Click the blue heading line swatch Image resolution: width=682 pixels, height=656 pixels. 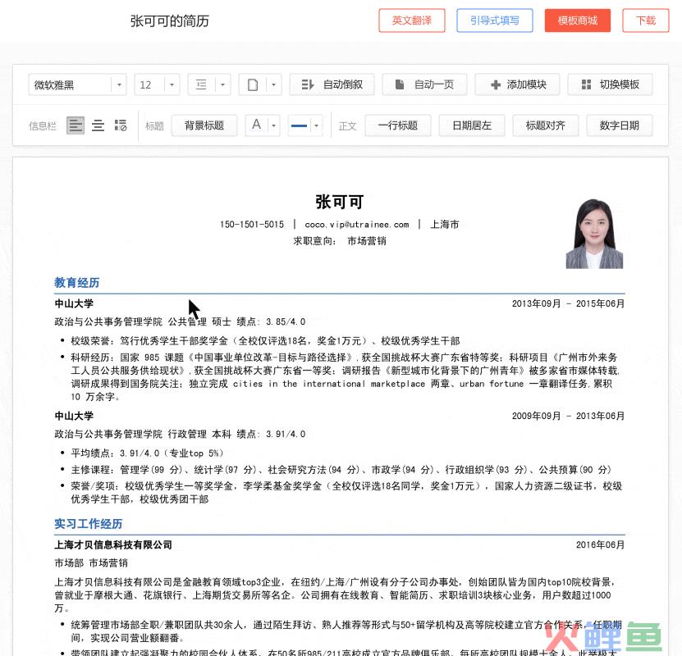click(300, 125)
